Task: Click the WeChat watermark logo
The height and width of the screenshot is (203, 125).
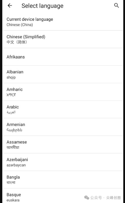Action: click(x=87, y=198)
